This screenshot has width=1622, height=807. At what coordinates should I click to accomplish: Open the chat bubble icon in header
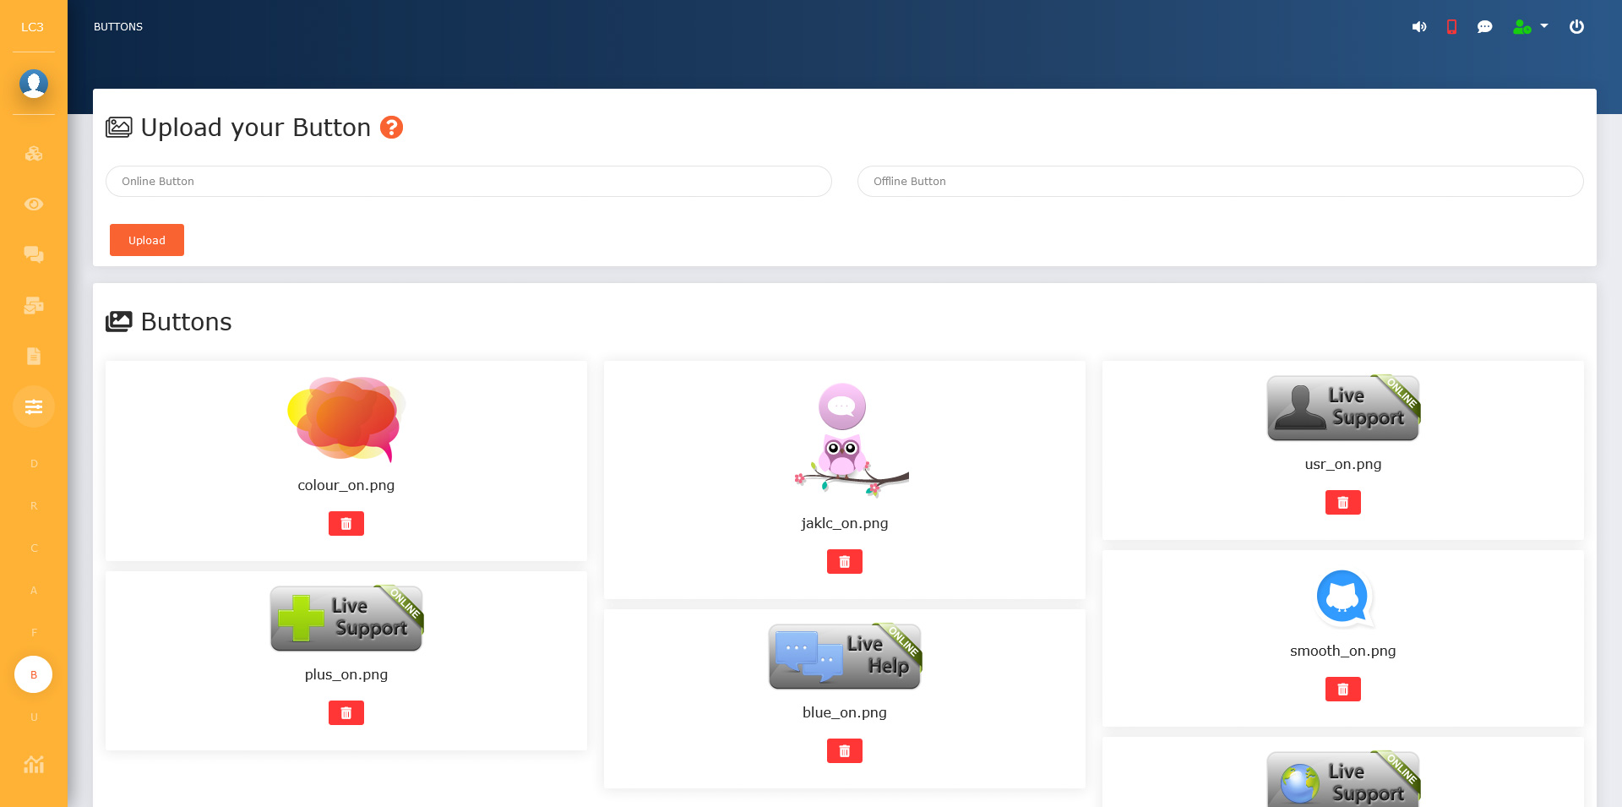(x=1484, y=27)
